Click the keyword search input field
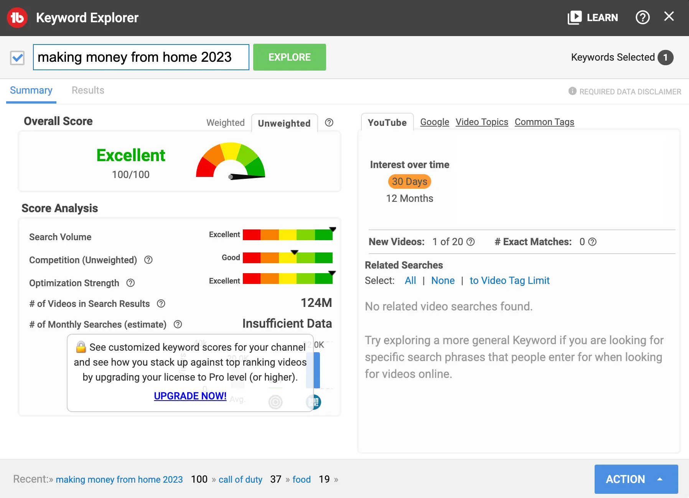The image size is (689, 498). [141, 57]
